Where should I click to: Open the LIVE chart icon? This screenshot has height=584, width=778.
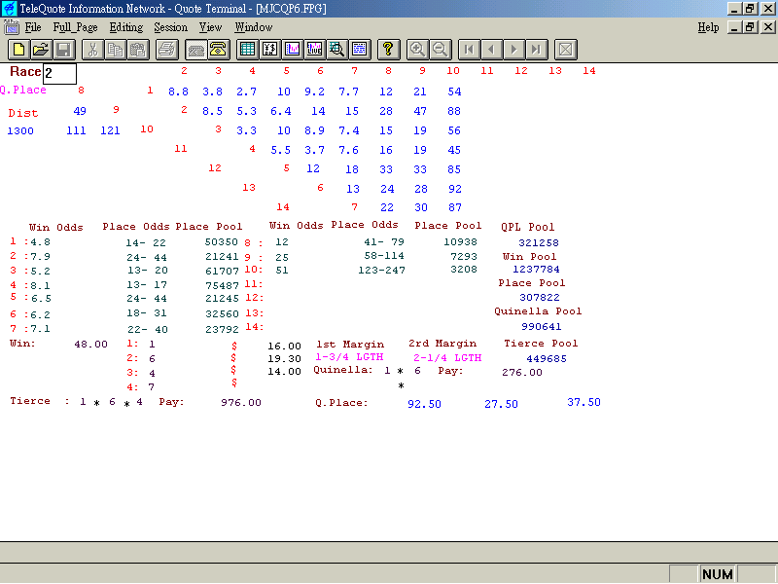(x=314, y=50)
